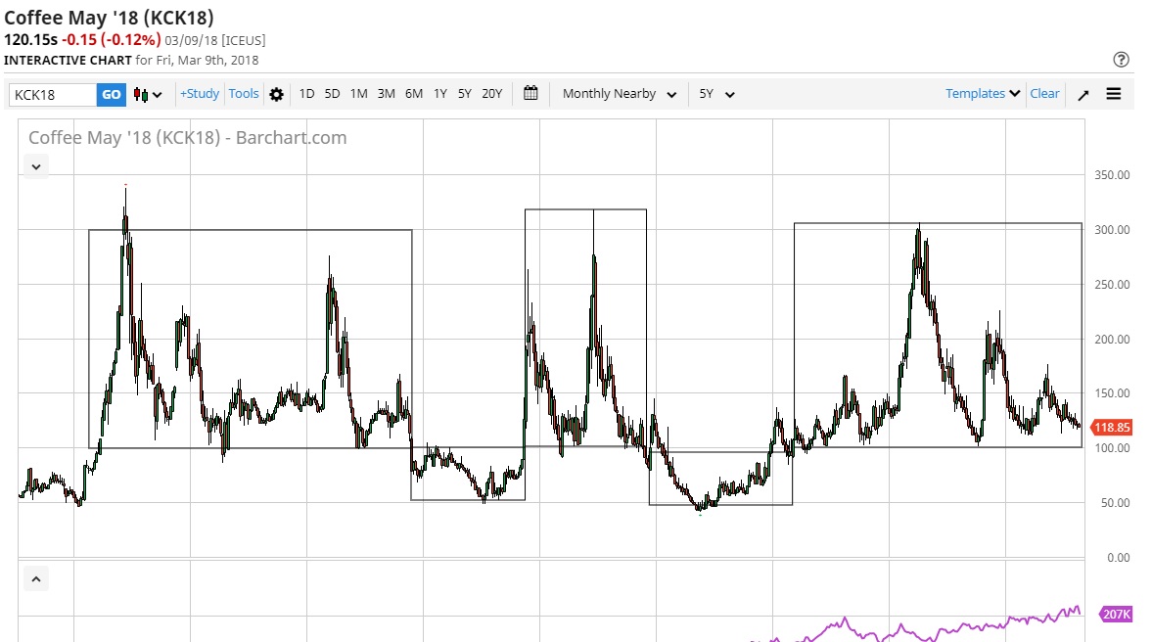Click the 350.00 price axis label
1152x642 pixels.
tap(1112, 175)
